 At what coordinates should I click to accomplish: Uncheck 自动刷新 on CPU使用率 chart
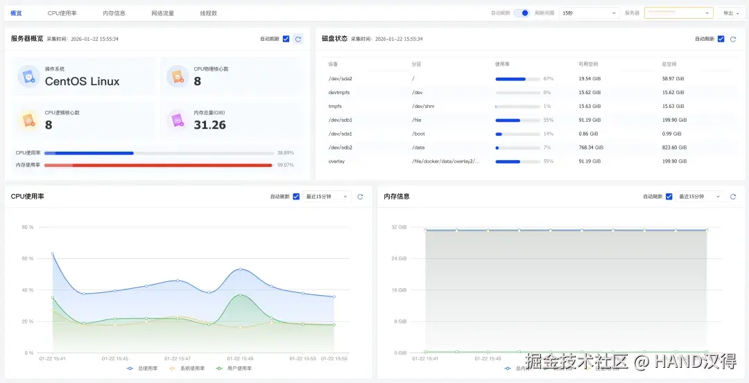pos(296,197)
